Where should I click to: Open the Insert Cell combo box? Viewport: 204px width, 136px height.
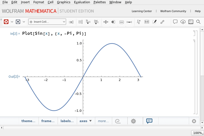coord(47,22)
